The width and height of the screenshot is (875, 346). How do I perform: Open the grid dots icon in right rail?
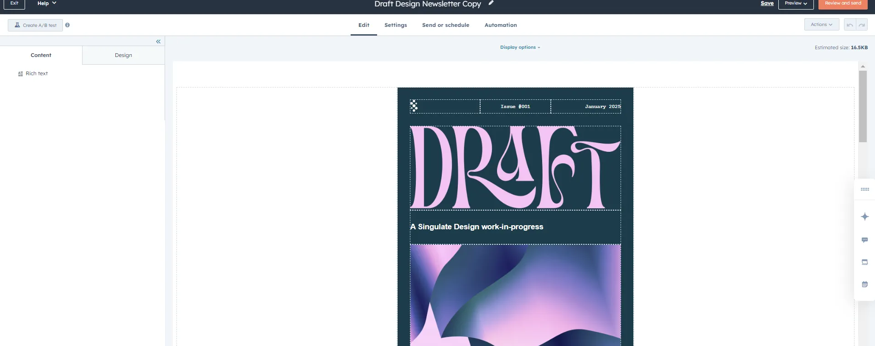click(x=865, y=189)
